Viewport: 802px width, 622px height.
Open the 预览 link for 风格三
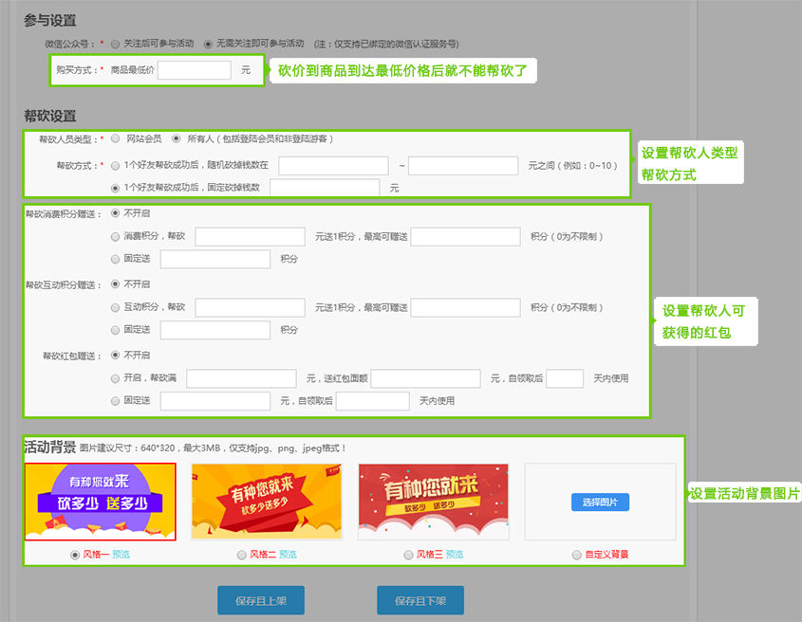pos(455,555)
